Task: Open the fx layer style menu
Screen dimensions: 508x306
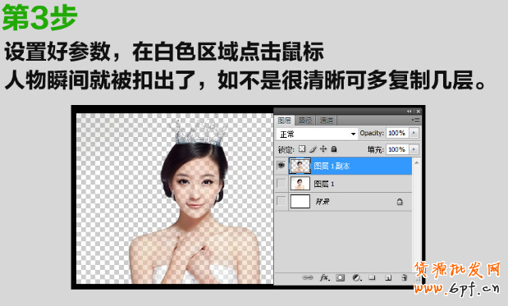Action: click(324, 277)
